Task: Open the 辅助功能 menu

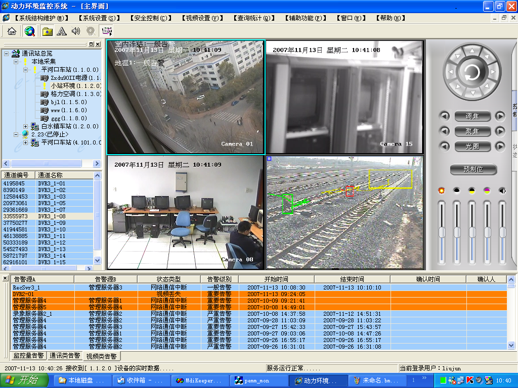Action: pyautogui.click(x=306, y=18)
